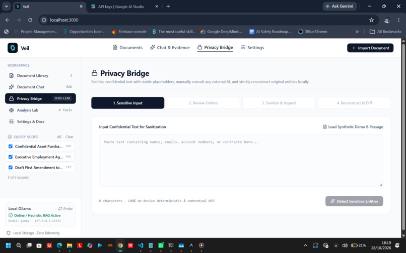Open Firebase console bookmark

point(129,32)
